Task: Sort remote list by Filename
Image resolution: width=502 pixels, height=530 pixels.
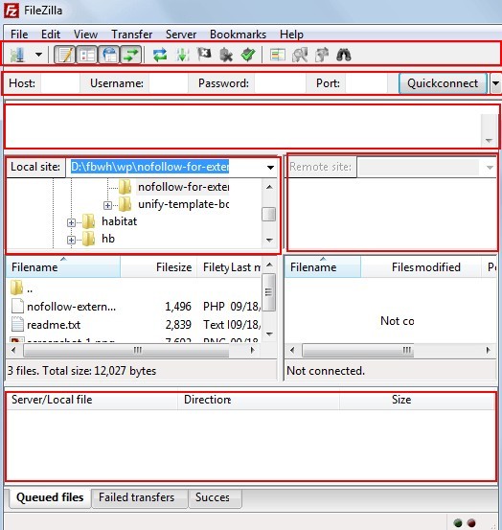Action: click(322, 267)
